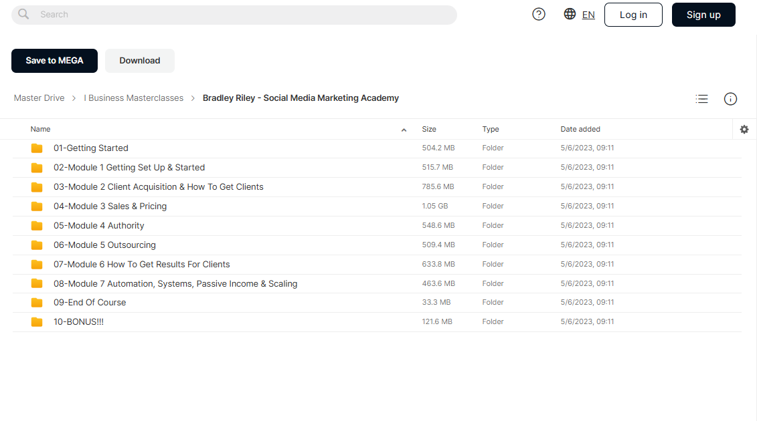The height and width of the screenshot is (421, 757).
Task: Click the 1.05 GB size value
Action: tap(435, 206)
